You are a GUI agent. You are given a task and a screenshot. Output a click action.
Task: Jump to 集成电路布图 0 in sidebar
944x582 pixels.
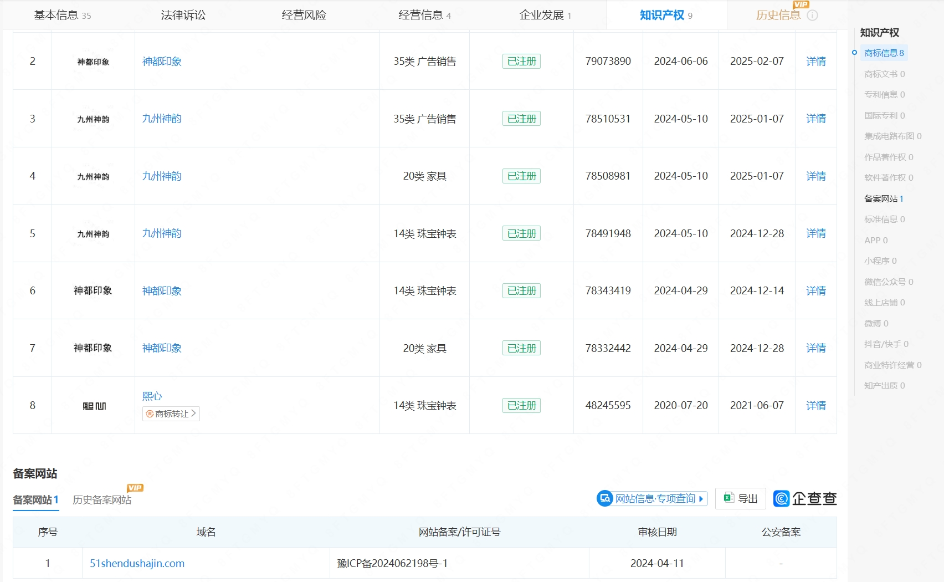[893, 136]
